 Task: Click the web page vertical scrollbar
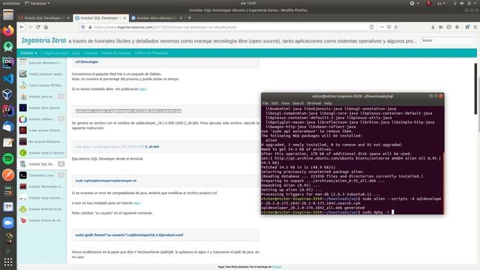point(475,88)
